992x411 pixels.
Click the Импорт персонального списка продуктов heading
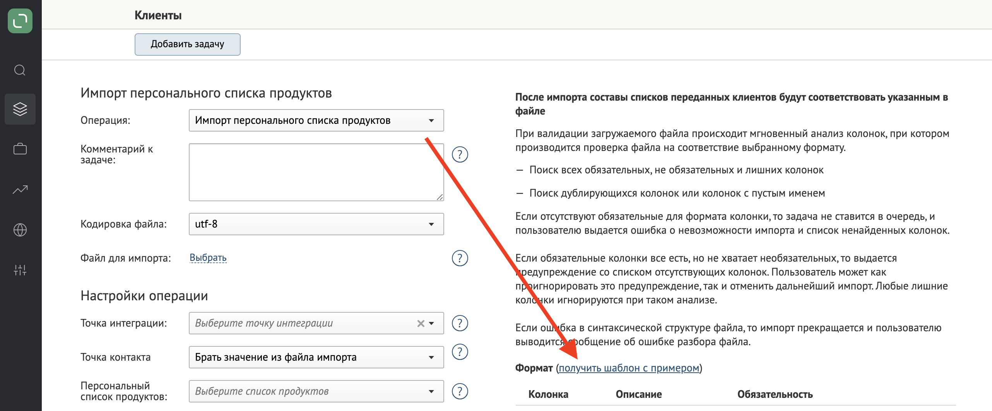click(x=206, y=93)
